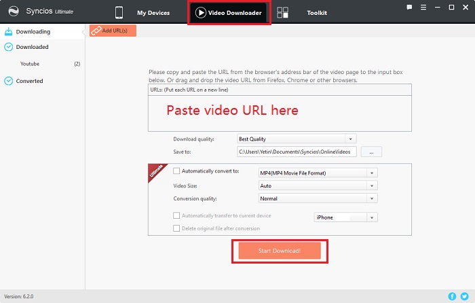Click the 'Download quality:' label
475x303 pixels.
193,139
